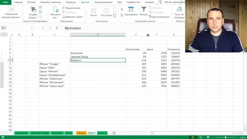Select the Стоимость header cell
The image size is (247, 139).
(x=174, y=49)
